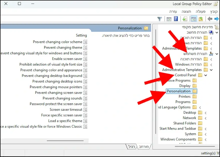Screen dimensions: 220x157
Task: Select Prevent changing color and appearance setting
Action: pos(51,70)
